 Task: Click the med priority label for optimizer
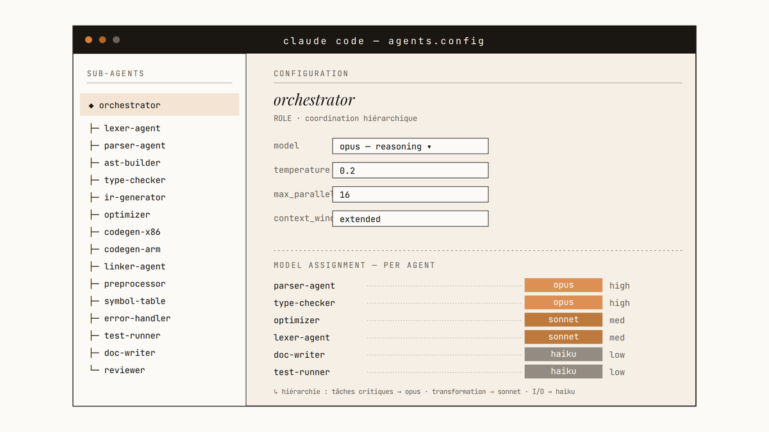tap(617, 320)
